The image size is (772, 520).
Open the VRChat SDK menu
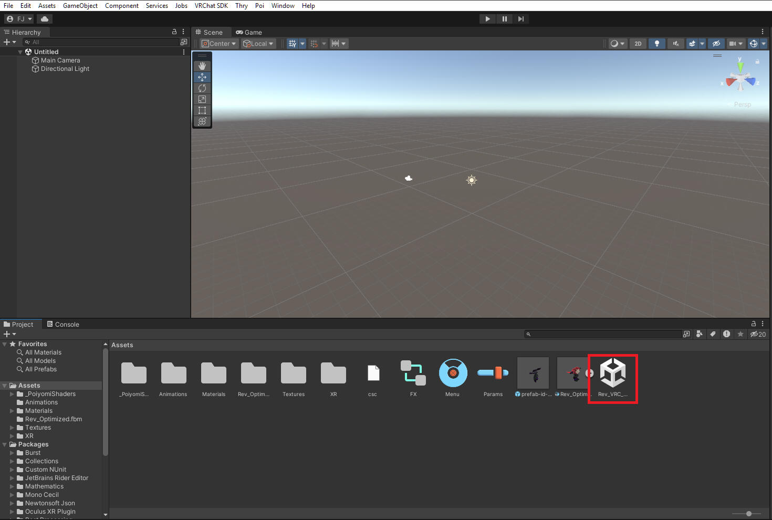(x=211, y=6)
